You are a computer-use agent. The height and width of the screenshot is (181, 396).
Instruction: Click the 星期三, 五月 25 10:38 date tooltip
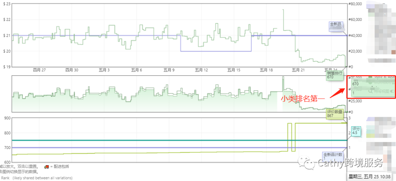(x=371, y=177)
